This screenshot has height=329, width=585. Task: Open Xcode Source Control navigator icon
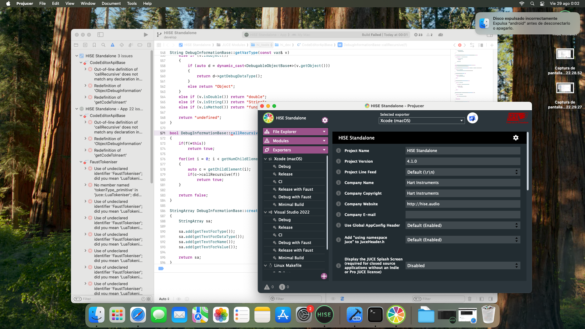tap(85, 45)
